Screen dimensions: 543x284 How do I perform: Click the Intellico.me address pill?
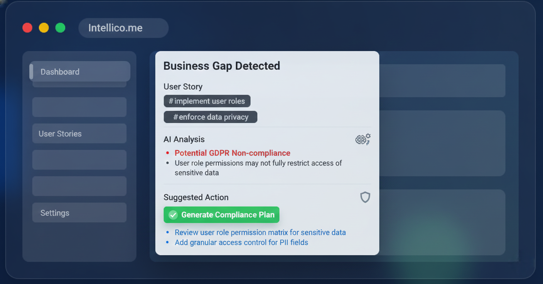click(123, 28)
